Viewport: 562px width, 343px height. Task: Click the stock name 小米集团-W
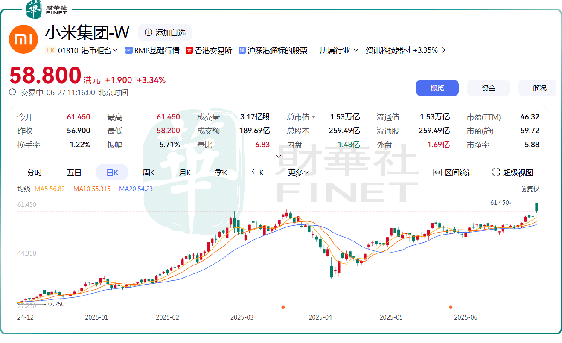coord(87,32)
